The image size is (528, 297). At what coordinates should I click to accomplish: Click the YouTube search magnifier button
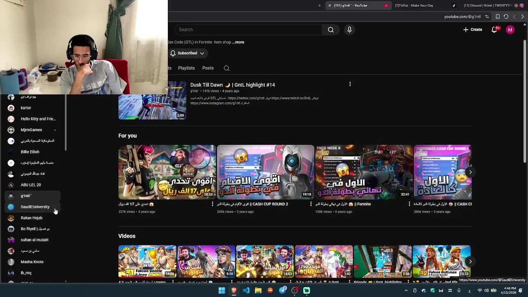pyautogui.click(x=331, y=30)
